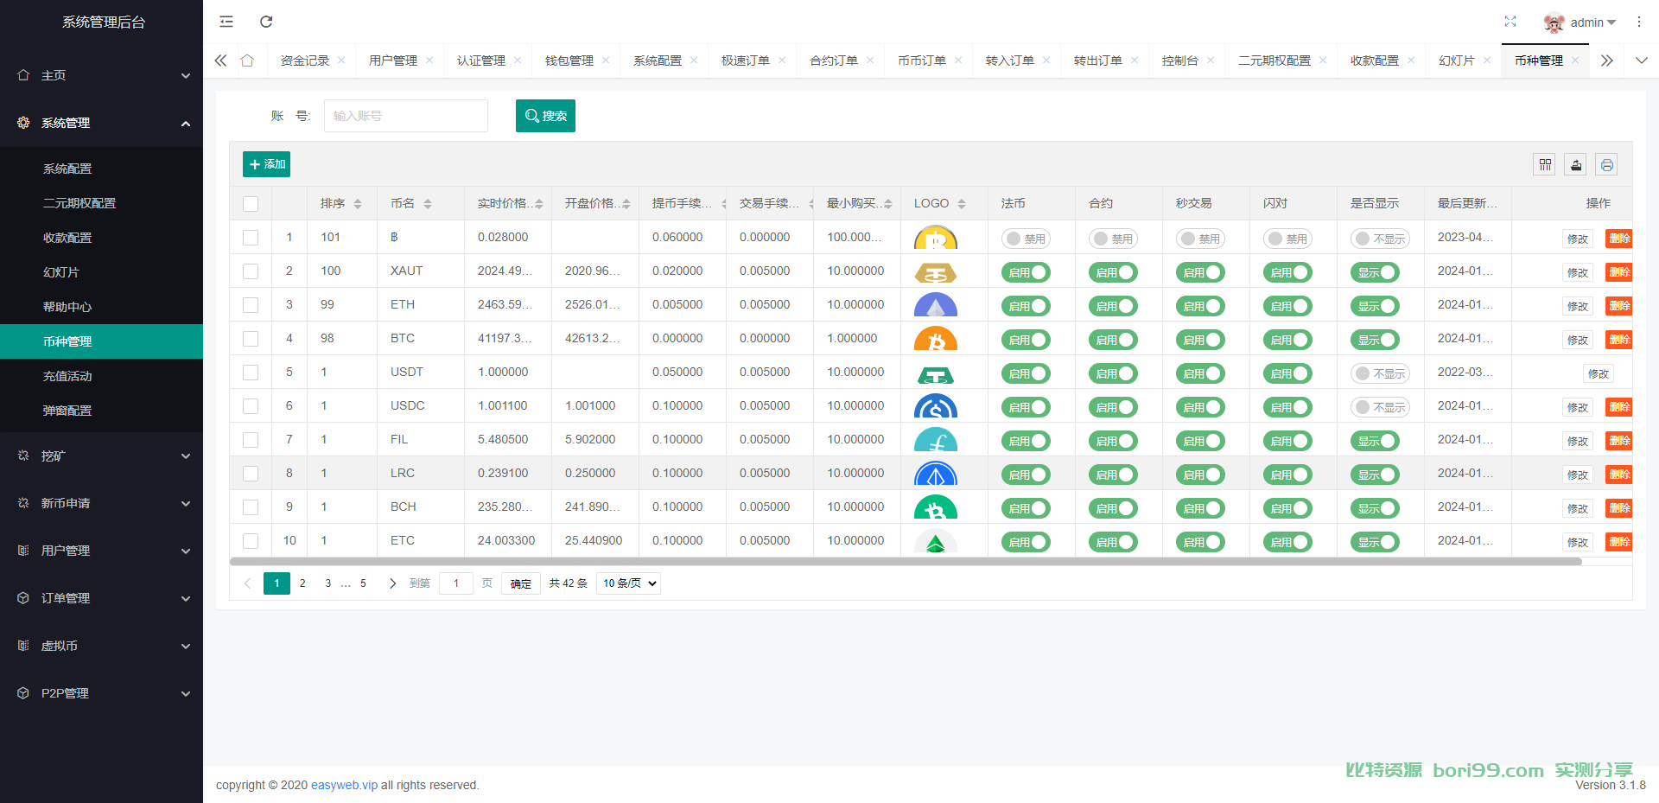Toggle 是否显示 switch for ETC row
This screenshot has width=1659, height=803.
[x=1375, y=542]
